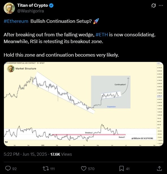Like the post with the heart icon
Screen dimensions: 167x174
point(84,169)
